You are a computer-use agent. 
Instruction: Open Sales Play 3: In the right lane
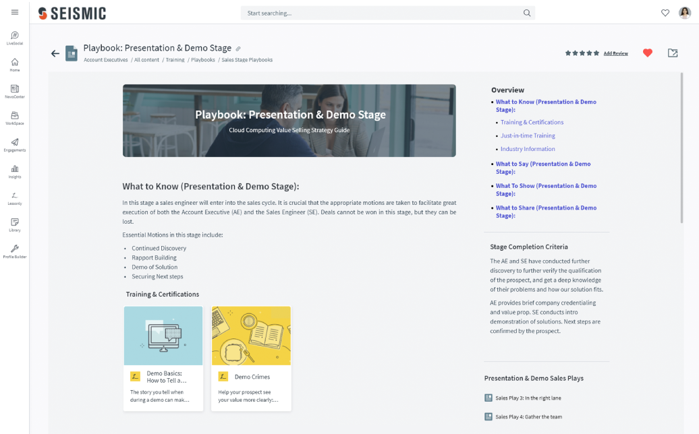coord(528,398)
